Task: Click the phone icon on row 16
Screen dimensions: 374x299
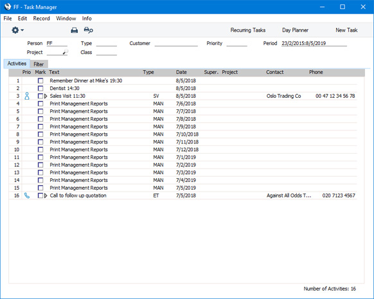Action: coord(27,195)
